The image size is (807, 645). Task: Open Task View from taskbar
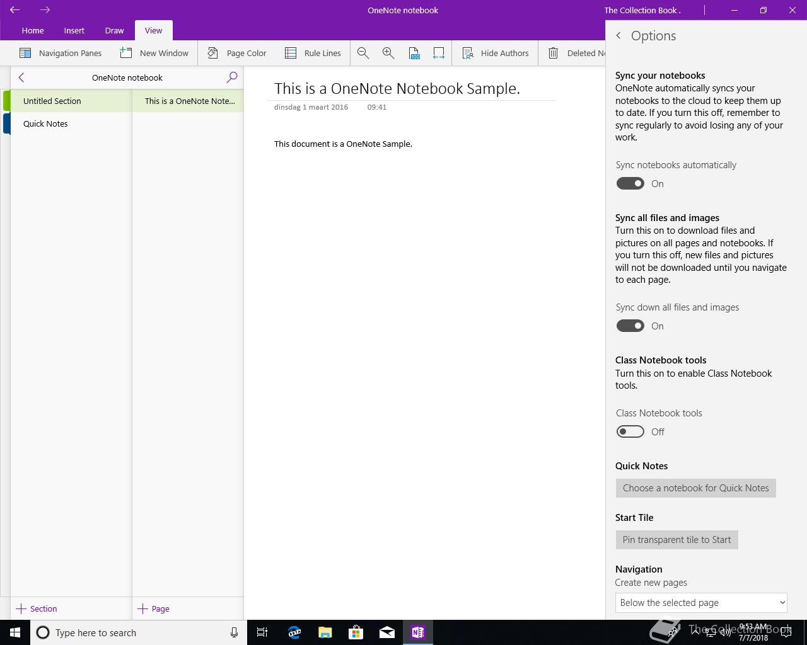pos(262,632)
